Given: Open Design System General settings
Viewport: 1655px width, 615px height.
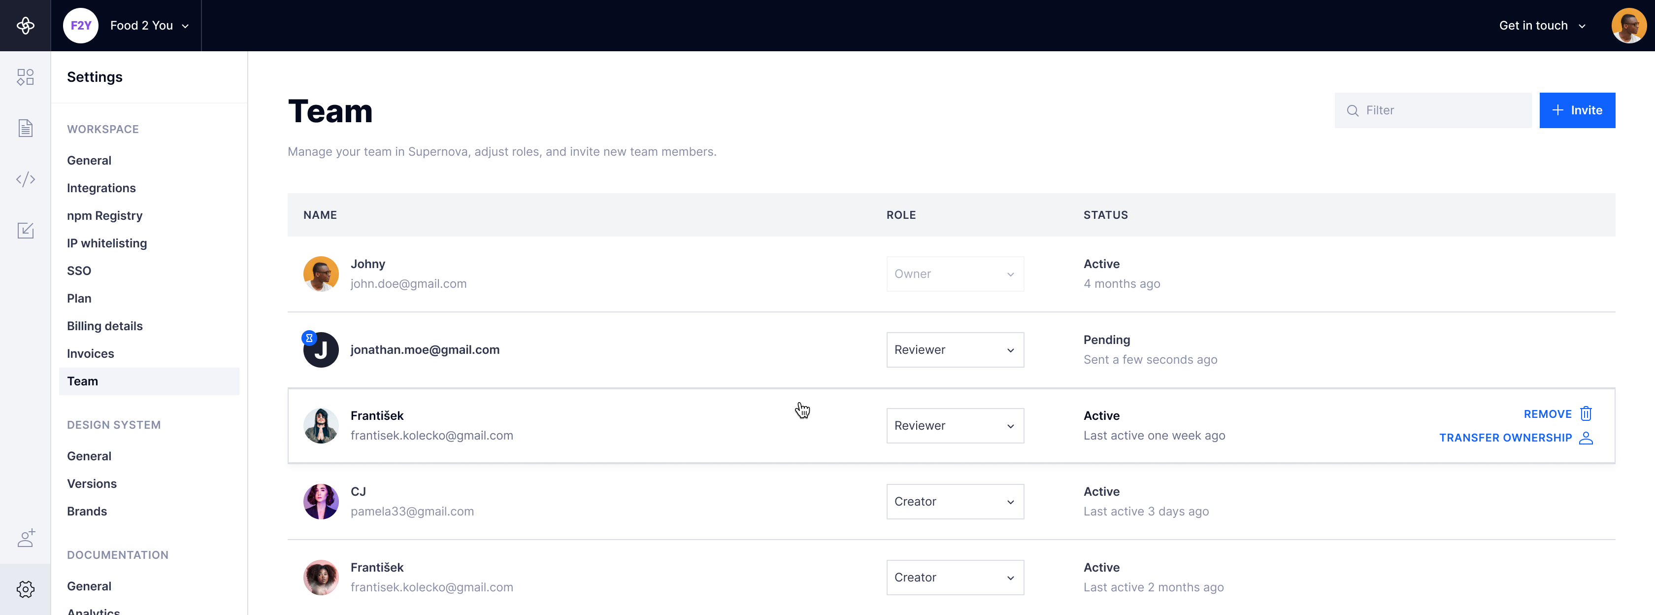Looking at the screenshot, I should [x=89, y=456].
